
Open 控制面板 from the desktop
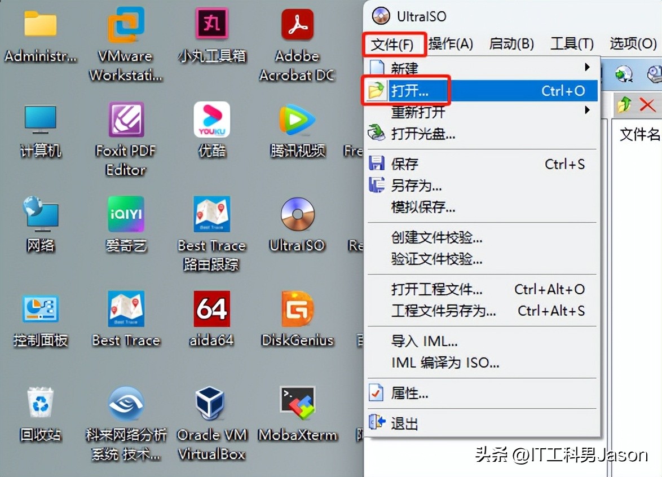[x=39, y=308]
